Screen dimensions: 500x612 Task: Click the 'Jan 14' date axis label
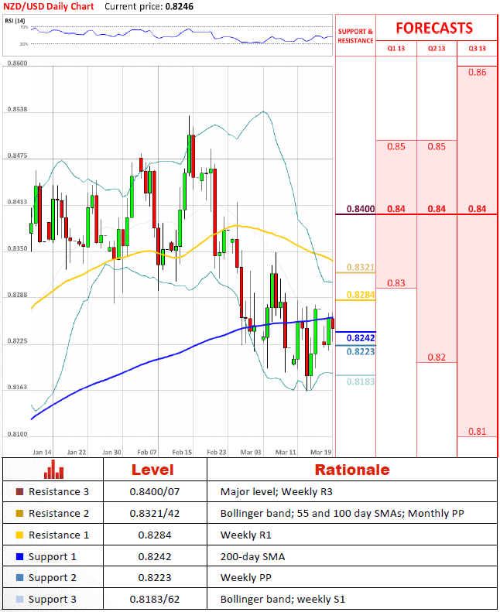coord(42,452)
